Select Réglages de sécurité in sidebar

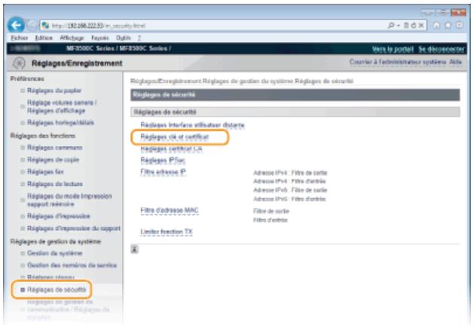pyautogui.click(x=56, y=290)
